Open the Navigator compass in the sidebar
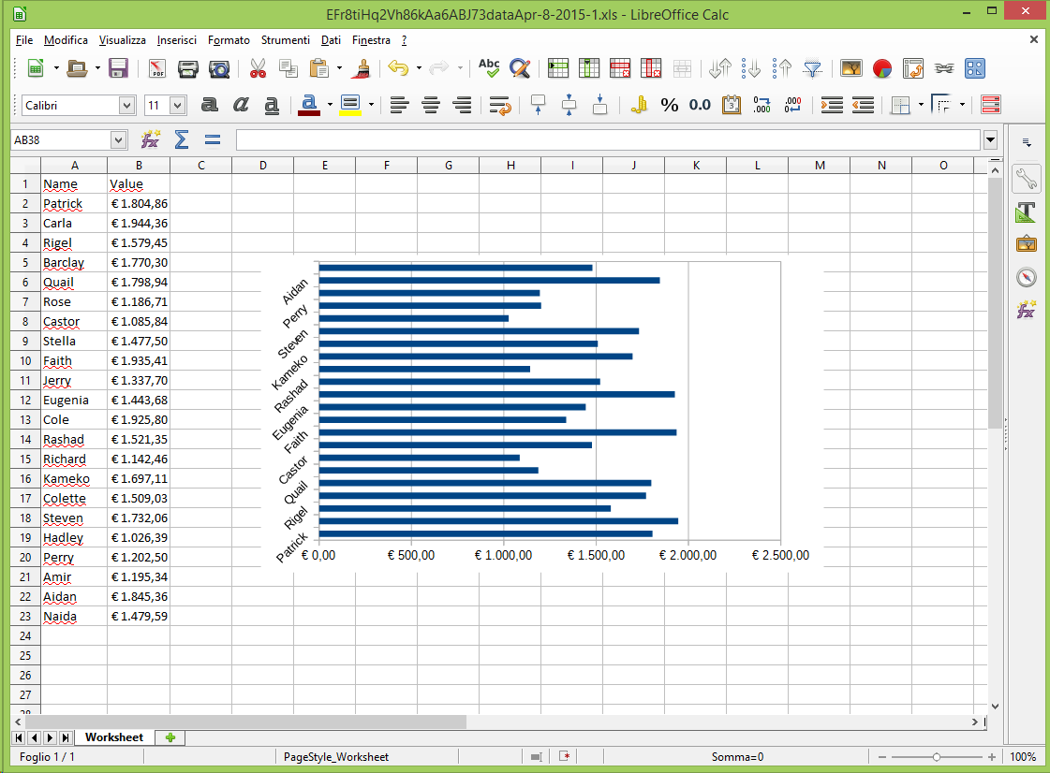 (1027, 277)
